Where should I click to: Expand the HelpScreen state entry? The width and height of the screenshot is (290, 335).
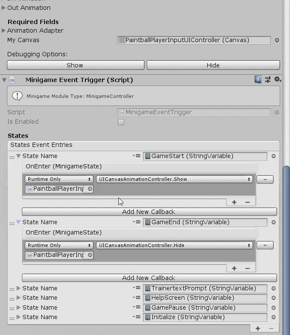(x=18, y=298)
